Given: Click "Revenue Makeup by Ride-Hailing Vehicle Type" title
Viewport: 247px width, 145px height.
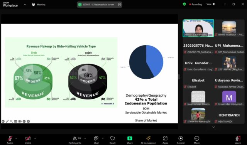Looking at the screenshot, I should pos(61,46).
